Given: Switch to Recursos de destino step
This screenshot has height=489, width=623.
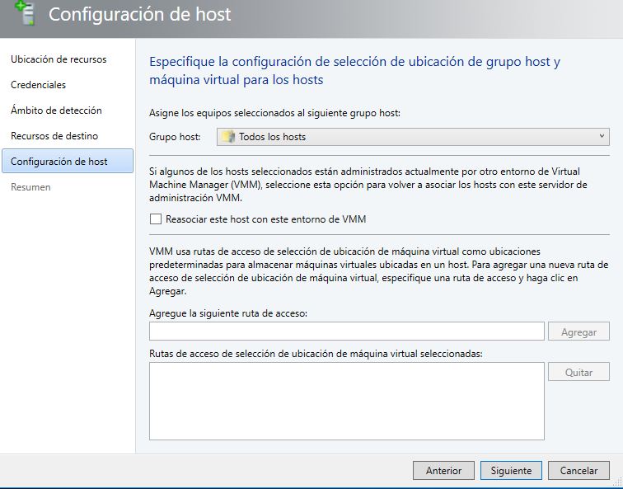Looking at the screenshot, I should click(54, 136).
